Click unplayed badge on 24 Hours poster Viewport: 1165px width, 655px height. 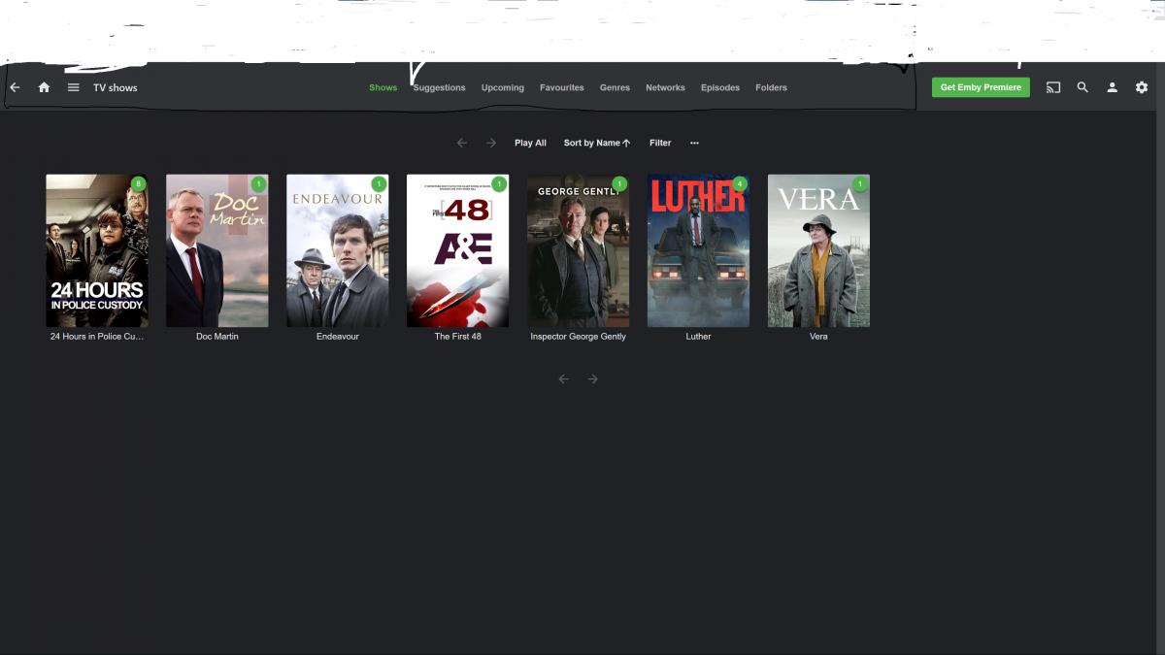point(138,183)
